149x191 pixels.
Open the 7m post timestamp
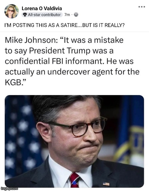pyautogui.click(x=67, y=15)
